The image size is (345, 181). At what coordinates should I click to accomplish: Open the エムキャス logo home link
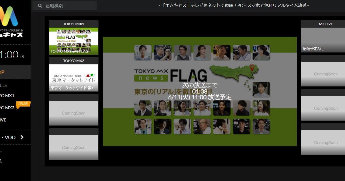11,22
